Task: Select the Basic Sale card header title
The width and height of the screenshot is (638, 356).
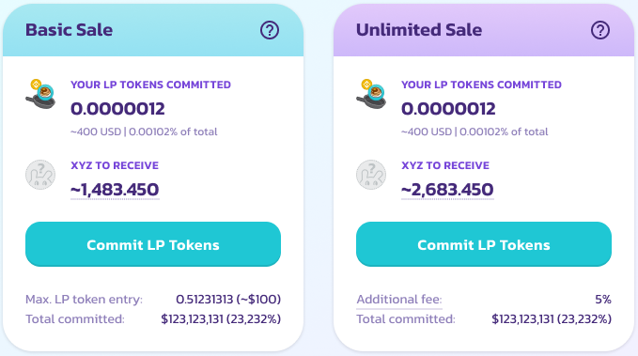Action: [x=69, y=30]
